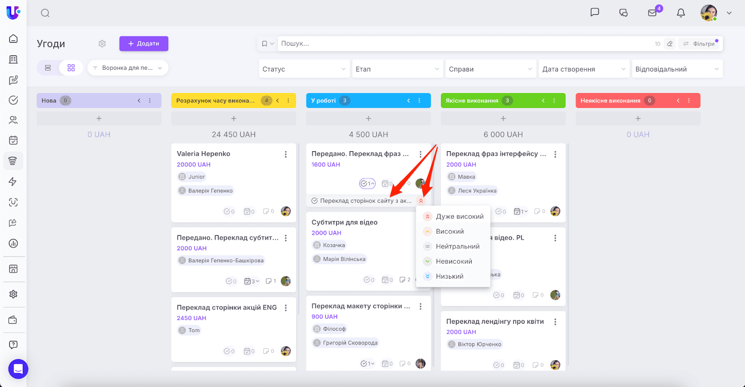Open the Відповідальний filter dropdown

click(677, 69)
